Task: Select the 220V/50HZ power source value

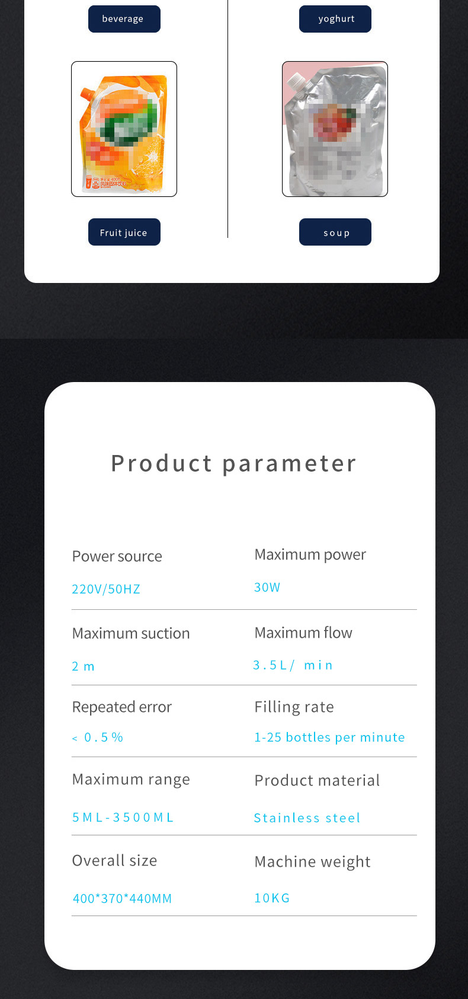Action: tap(106, 589)
